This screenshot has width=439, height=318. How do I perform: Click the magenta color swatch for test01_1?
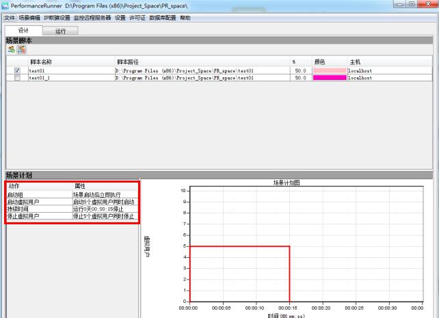pyautogui.click(x=330, y=78)
